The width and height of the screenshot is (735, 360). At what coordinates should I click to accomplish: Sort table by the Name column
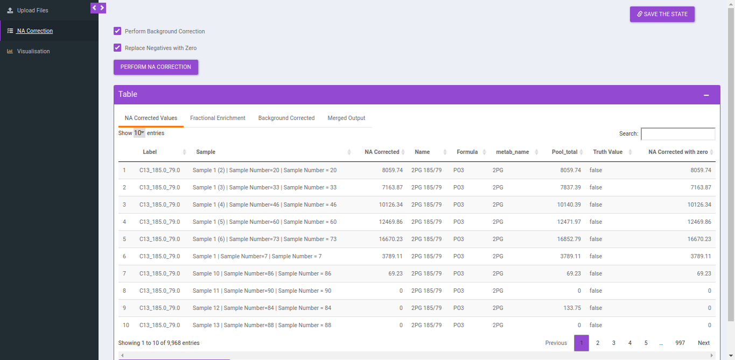click(429, 152)
